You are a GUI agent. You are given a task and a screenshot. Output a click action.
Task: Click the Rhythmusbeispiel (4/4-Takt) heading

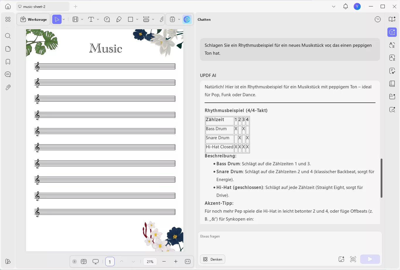click(x=236, y=111)
